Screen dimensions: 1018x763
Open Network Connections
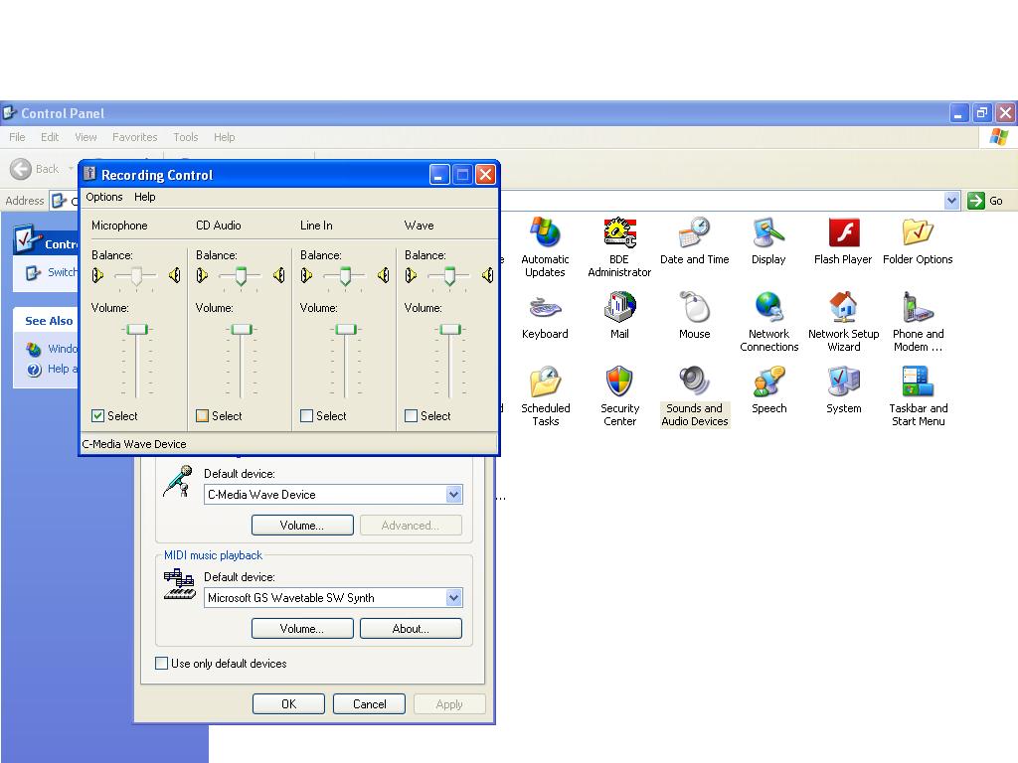point(768,322)
